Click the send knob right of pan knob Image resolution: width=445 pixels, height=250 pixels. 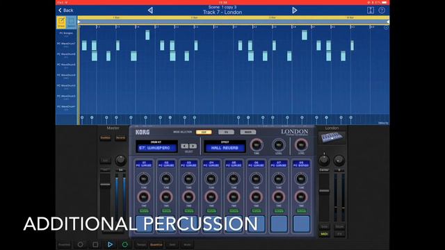339,160
